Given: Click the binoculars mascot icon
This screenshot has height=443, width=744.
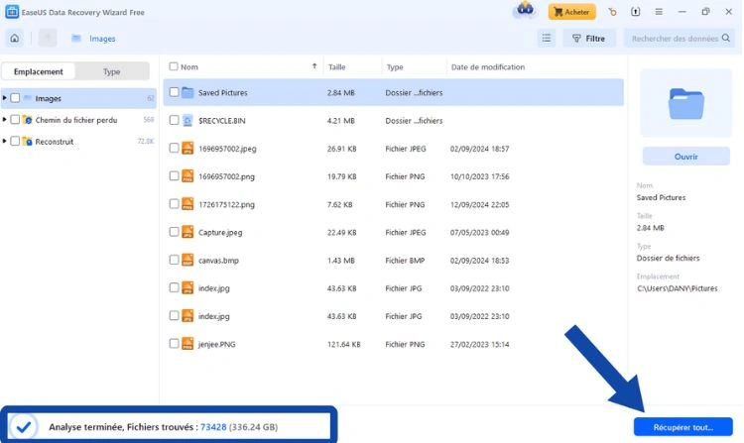Looking at the screenshot, I should pyautogui.click(x=526, y=12).
